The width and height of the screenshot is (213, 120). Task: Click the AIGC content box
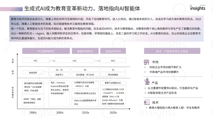(113, 60)
